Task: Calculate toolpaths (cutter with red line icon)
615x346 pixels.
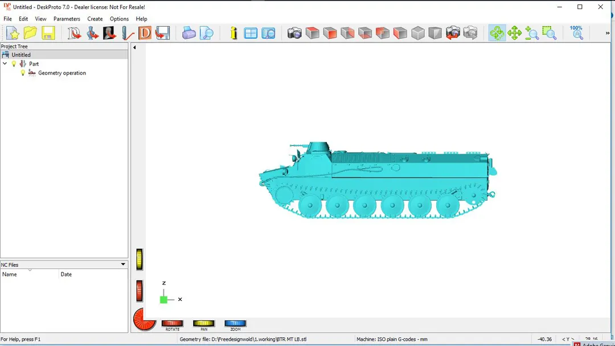Action: (x=128, y=33)
